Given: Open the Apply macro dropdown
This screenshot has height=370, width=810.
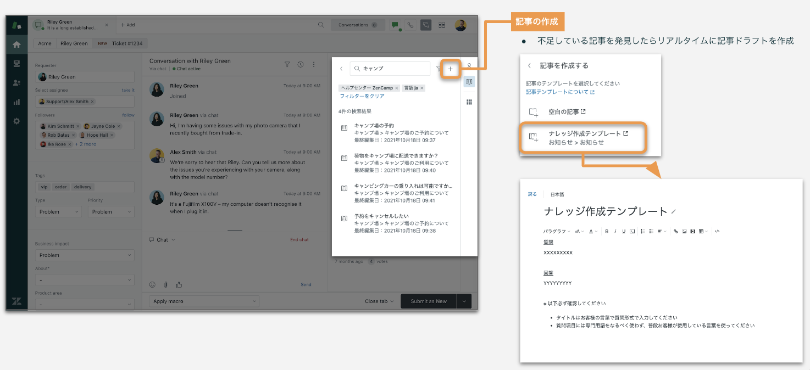Looking at the screenshot, I should pos(204,301).
